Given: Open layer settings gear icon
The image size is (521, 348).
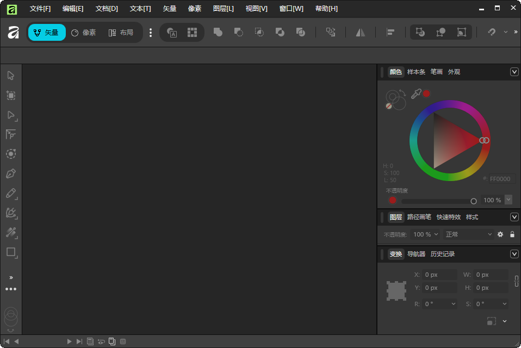Looking at the screenshot, I should pyautogui.click(x=500, y=234).
